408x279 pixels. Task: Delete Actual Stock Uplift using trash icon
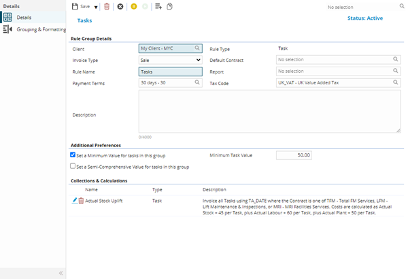[x=82, y=201]
